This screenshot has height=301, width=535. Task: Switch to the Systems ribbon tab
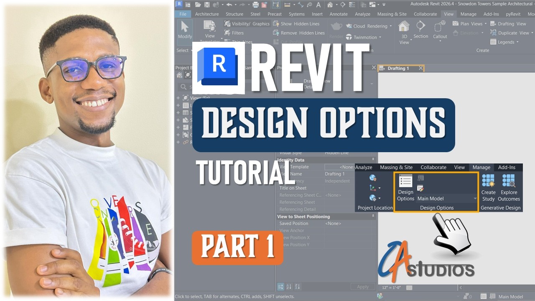(x=297, y=14)
